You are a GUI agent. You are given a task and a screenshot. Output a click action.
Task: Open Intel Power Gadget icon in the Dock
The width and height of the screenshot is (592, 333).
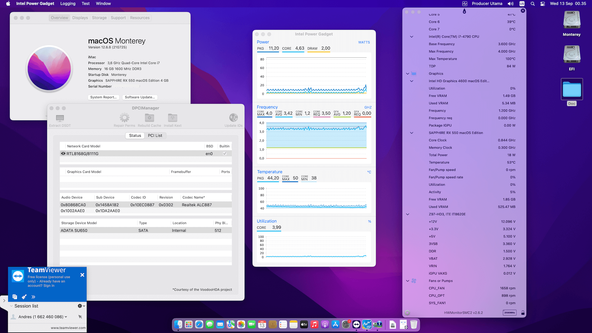pos(367,324)
